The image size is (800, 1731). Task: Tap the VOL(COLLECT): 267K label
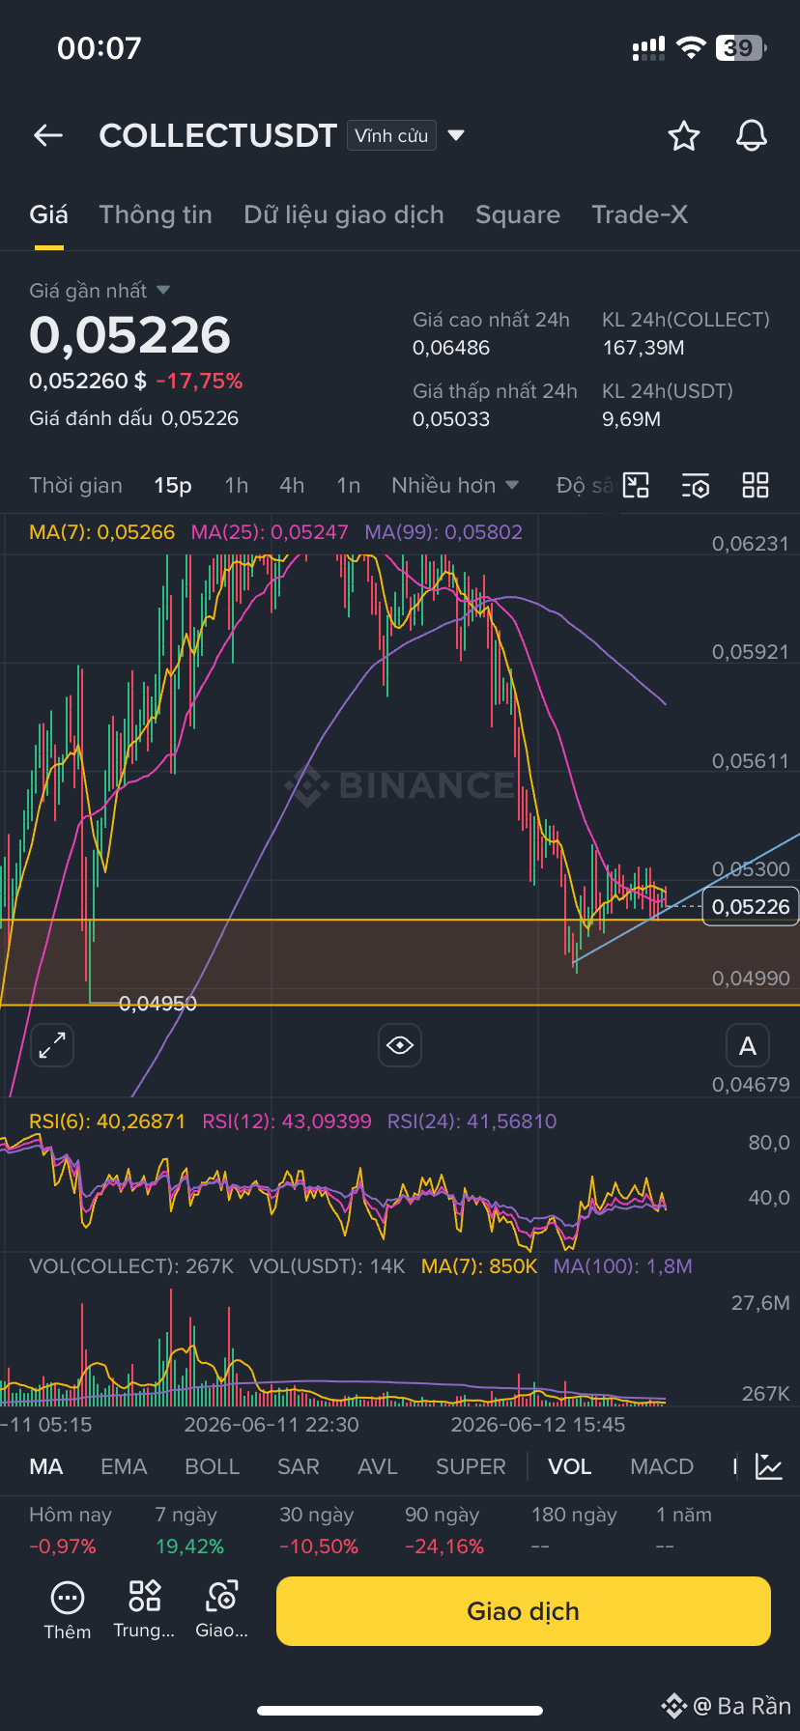pos(131,1266)
